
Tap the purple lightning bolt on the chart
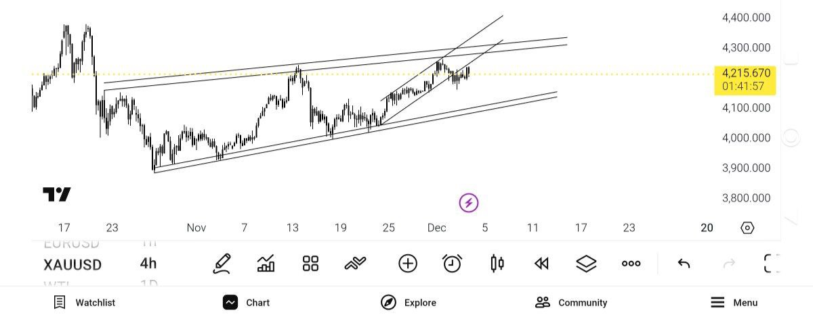pos(469,202)
